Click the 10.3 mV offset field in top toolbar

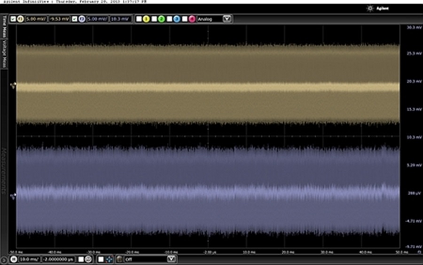point(120,19)
